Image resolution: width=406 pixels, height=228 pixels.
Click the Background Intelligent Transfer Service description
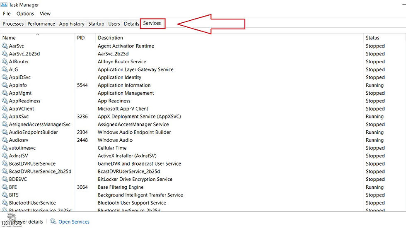pyautogui.click(x=140, y=195)
